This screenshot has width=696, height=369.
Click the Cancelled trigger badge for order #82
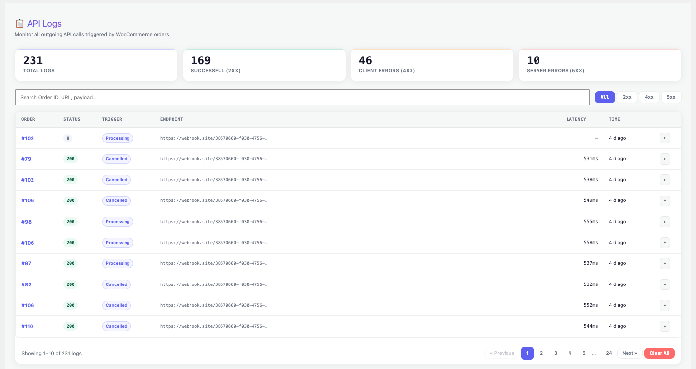coord(117,284)
